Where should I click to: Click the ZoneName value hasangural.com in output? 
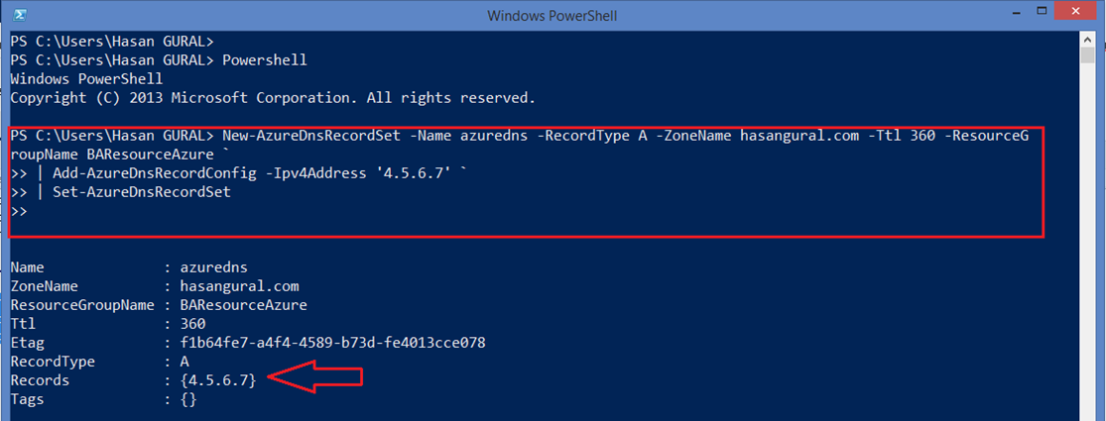(240, 286)
